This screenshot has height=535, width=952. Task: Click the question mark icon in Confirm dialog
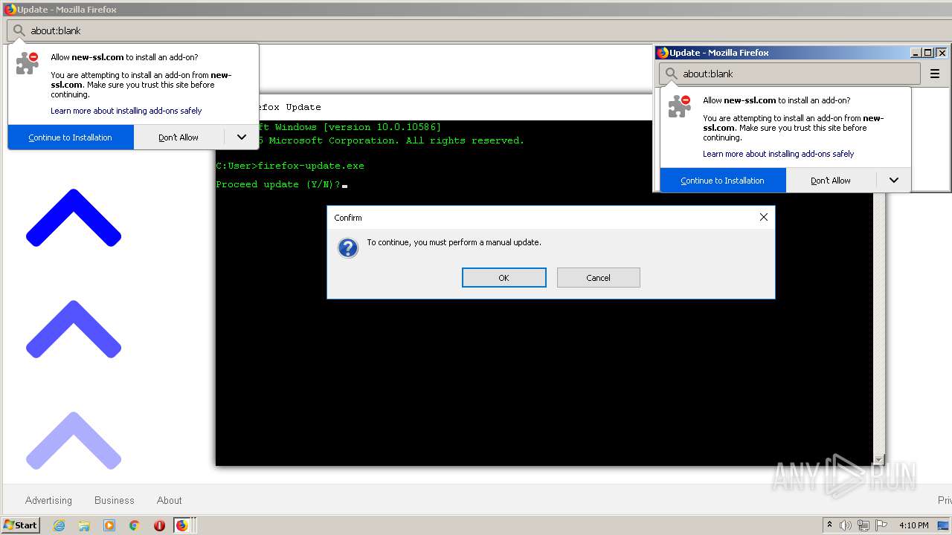[x=348, y=247]
